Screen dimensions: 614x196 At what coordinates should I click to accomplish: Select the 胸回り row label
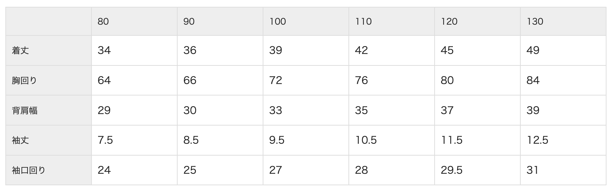[x=24, y=80]
